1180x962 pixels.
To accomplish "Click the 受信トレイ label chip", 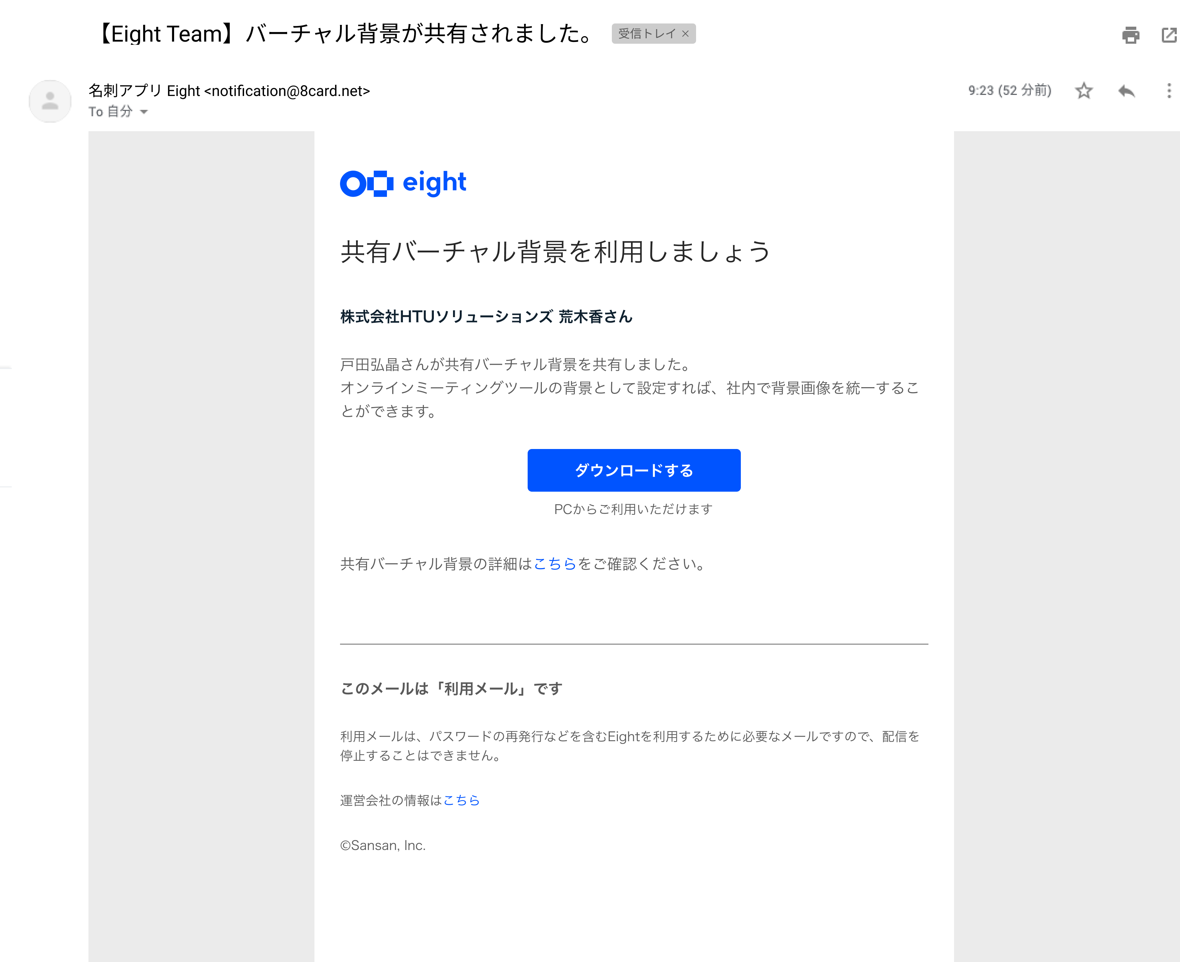I will pyautogui.click(x=646, y=34).
